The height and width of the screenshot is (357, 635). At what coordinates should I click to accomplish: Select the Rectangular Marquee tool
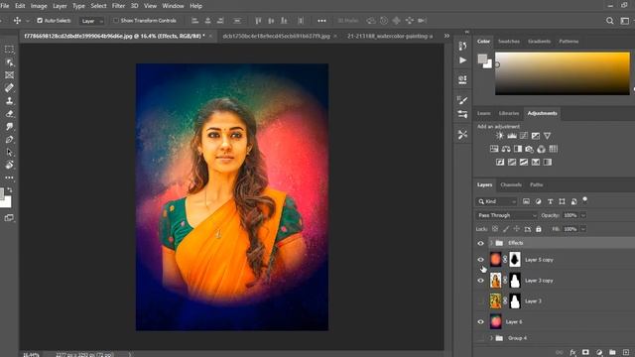tap(9, 50)
